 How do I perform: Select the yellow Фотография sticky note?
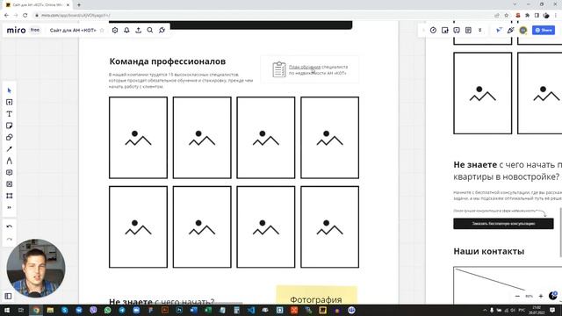[x=316, y=295]
